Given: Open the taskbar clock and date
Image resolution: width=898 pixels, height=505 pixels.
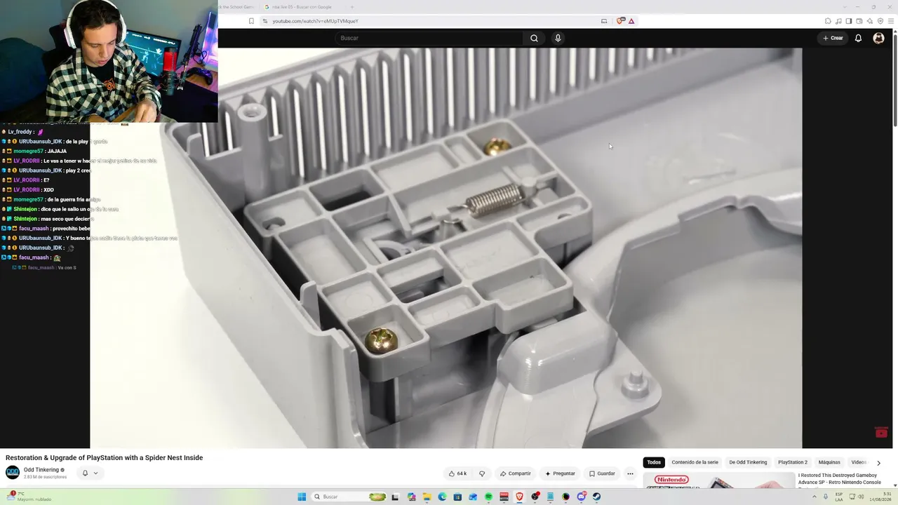Looking at the screenshot, I should click(x=882, y=497).
